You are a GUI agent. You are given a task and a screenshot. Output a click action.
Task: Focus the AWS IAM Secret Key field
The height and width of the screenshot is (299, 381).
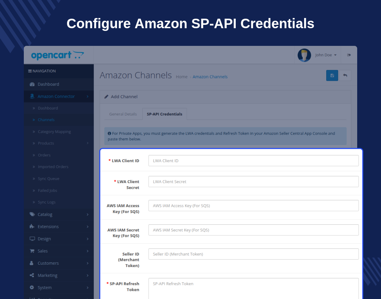pyautogui.click(x=253, y=230)
